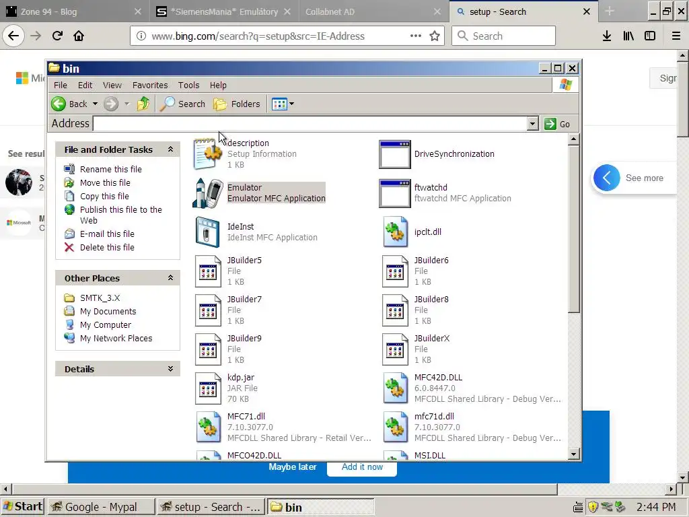Reload the page in browser
Screen dimensions: 689x517
57,36
